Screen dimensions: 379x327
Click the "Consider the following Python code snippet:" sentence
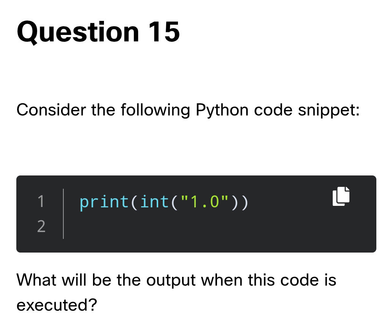[188, 110]
